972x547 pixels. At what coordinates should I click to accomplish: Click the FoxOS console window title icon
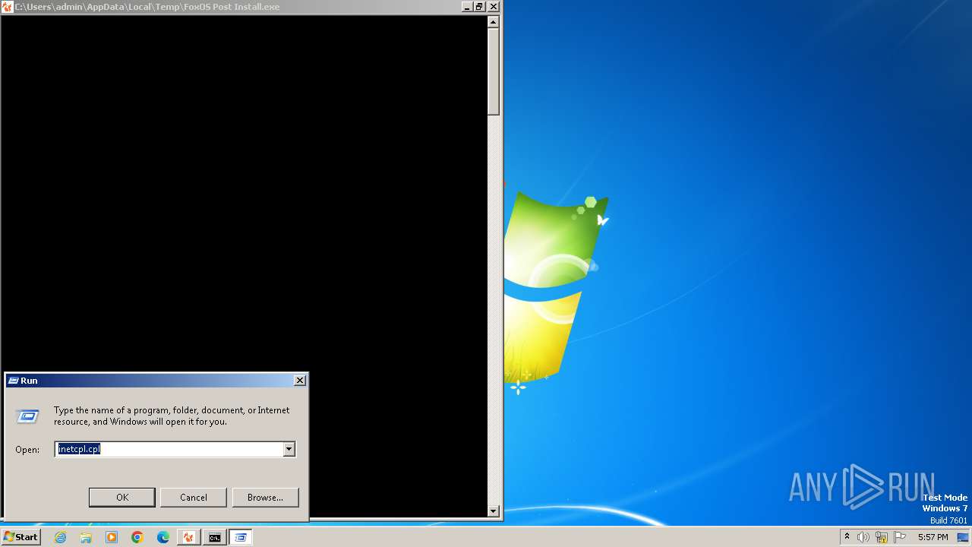tap(8, 7)
